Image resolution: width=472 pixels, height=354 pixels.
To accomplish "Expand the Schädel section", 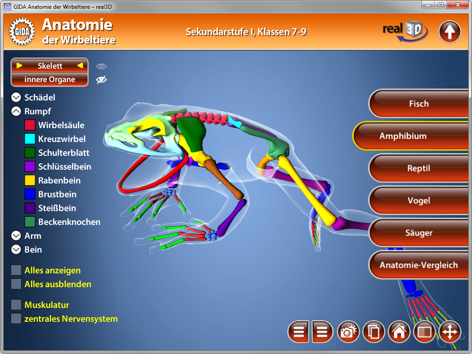I will point(16,98).
